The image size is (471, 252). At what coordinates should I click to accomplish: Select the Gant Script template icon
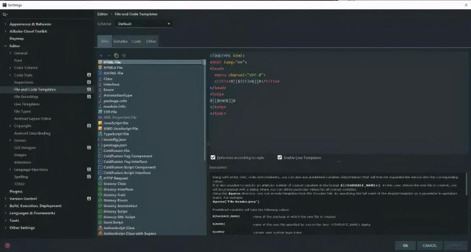(x=100, y=223)
